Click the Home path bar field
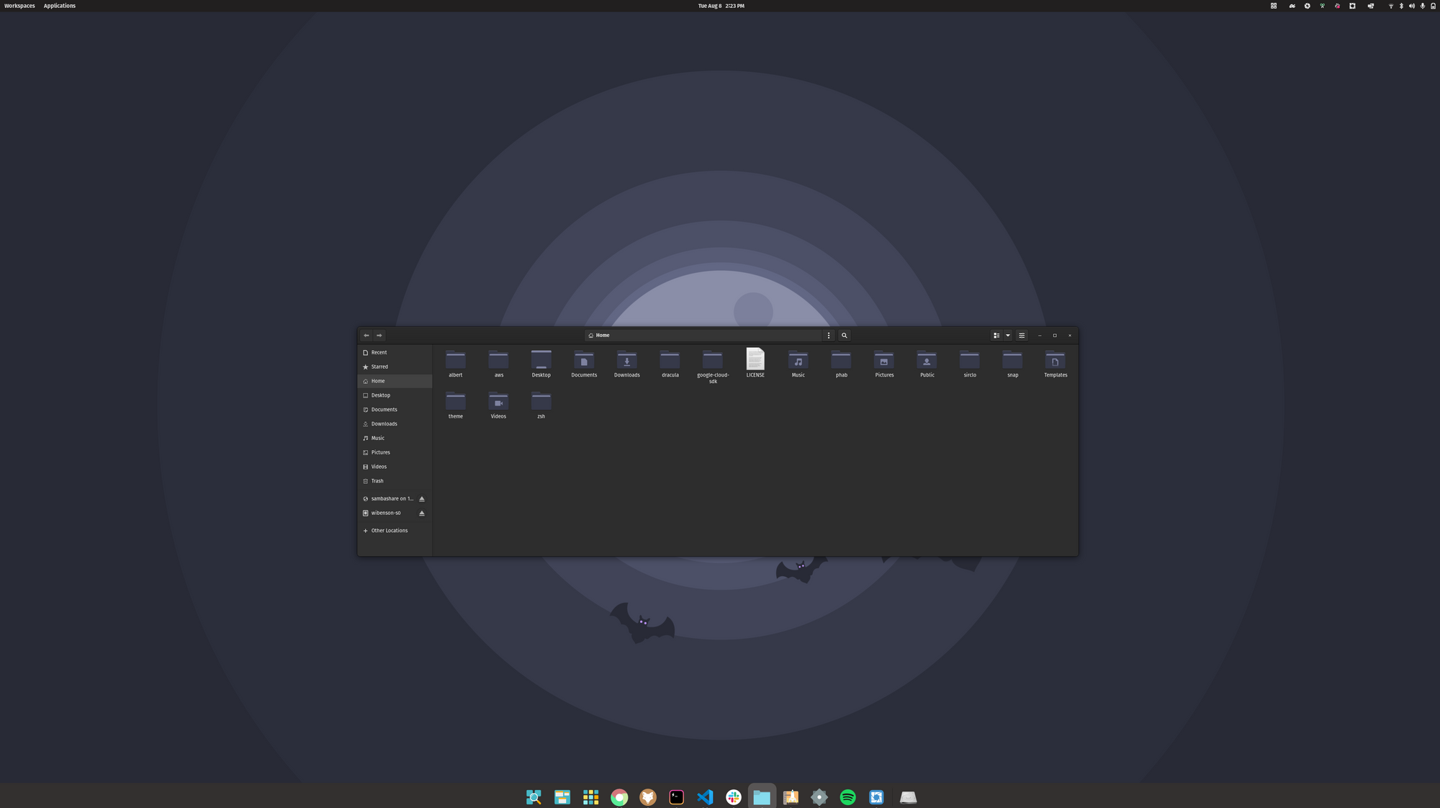This screenshot has height=808, width=1440. tap(703, 336)
